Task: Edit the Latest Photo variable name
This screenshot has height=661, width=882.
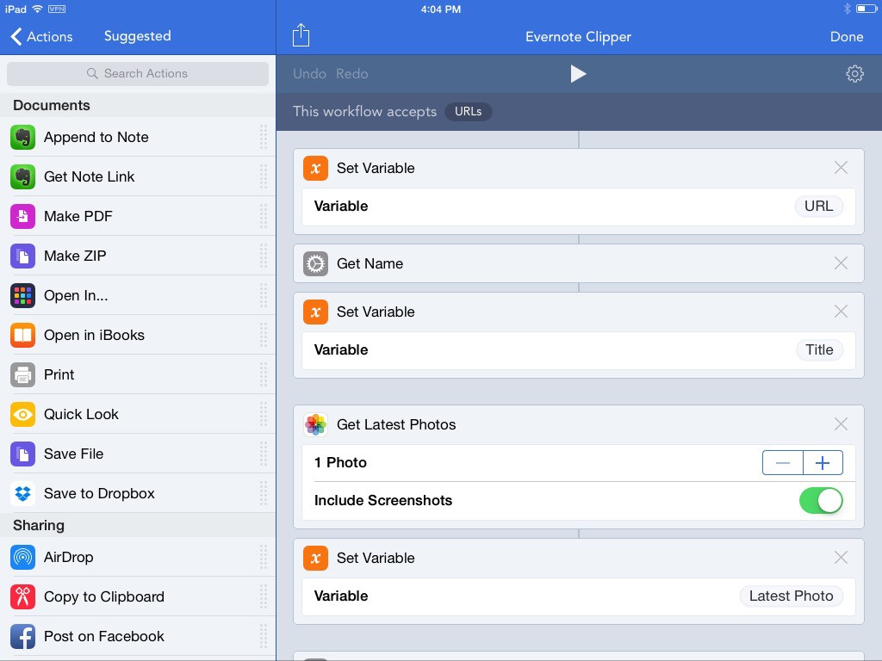Action: 791,596
